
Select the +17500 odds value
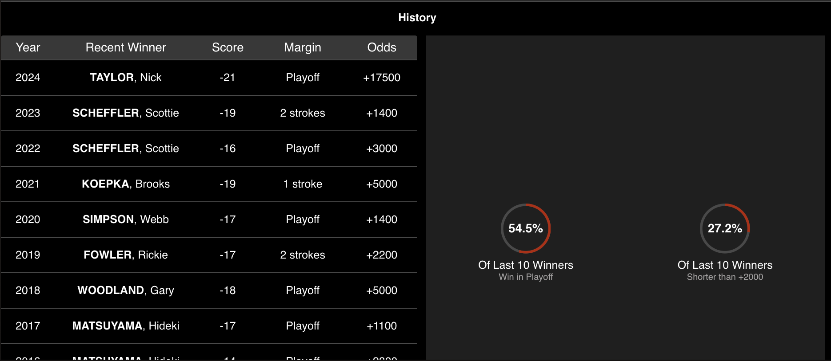point(381,78)
